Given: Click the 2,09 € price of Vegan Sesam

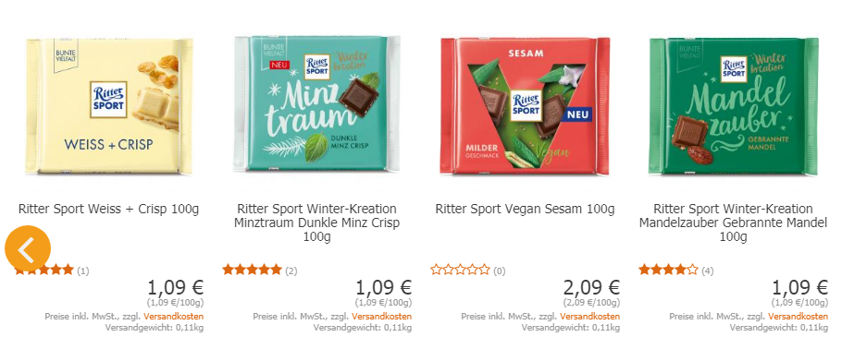Looking at the screenshot, I should 591,288.
